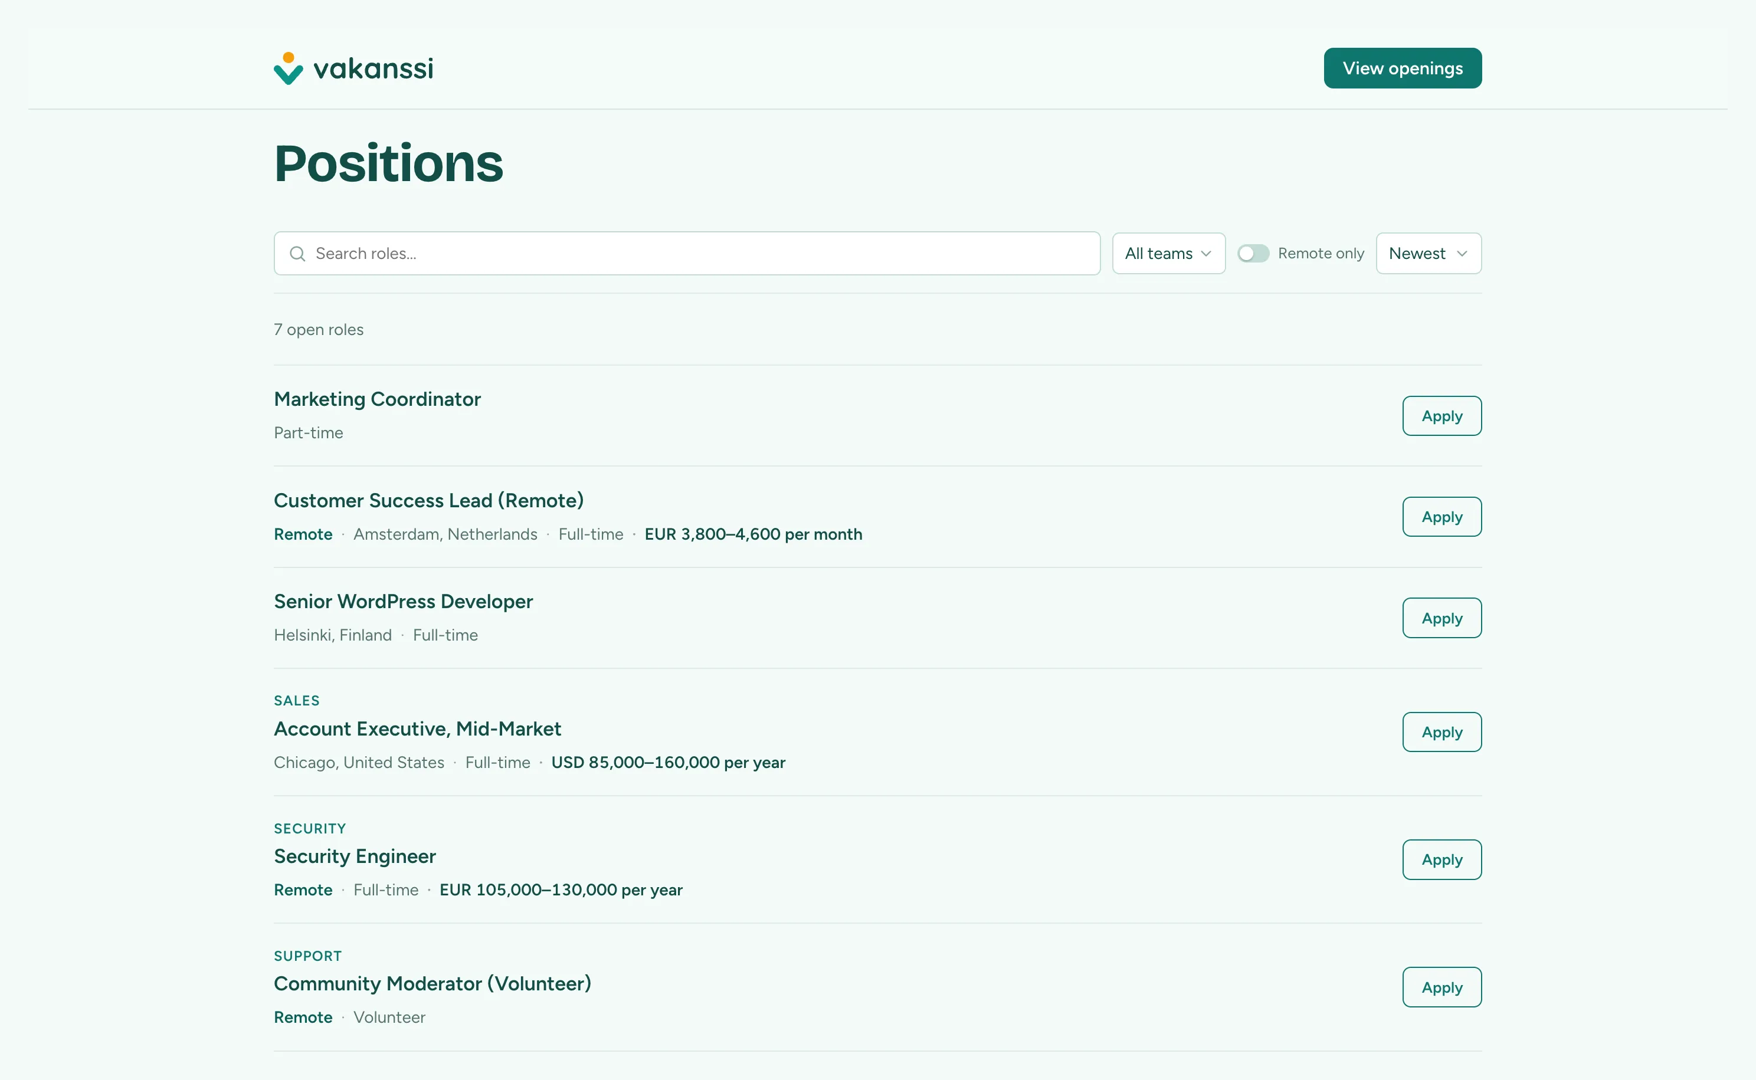Click the Positions page heading
Screen dimensions: 1756x1080
click(x=389, y=163)
